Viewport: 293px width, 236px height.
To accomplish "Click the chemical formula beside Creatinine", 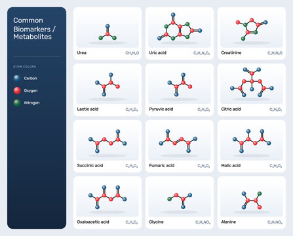I will pyautogui.click(x=275, y=53).
